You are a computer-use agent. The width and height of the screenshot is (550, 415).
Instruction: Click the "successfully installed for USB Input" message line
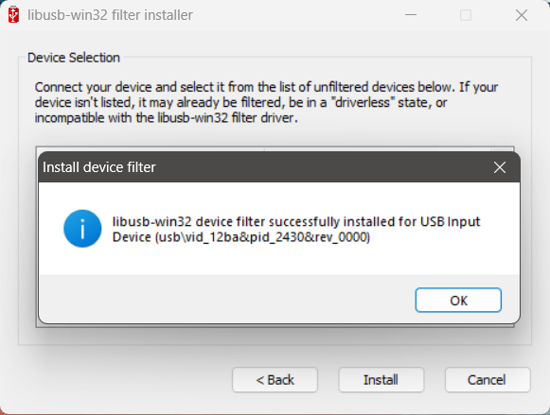296,222
